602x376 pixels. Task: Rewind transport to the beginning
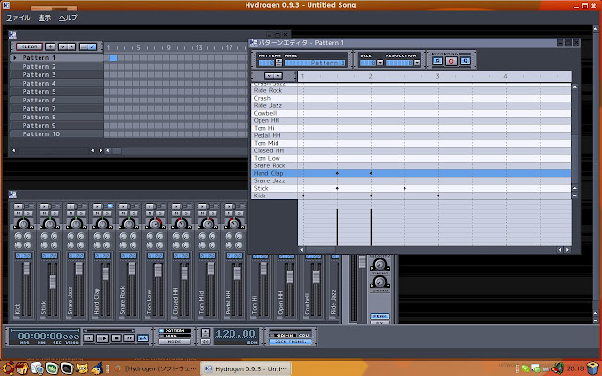pos(88,338)
